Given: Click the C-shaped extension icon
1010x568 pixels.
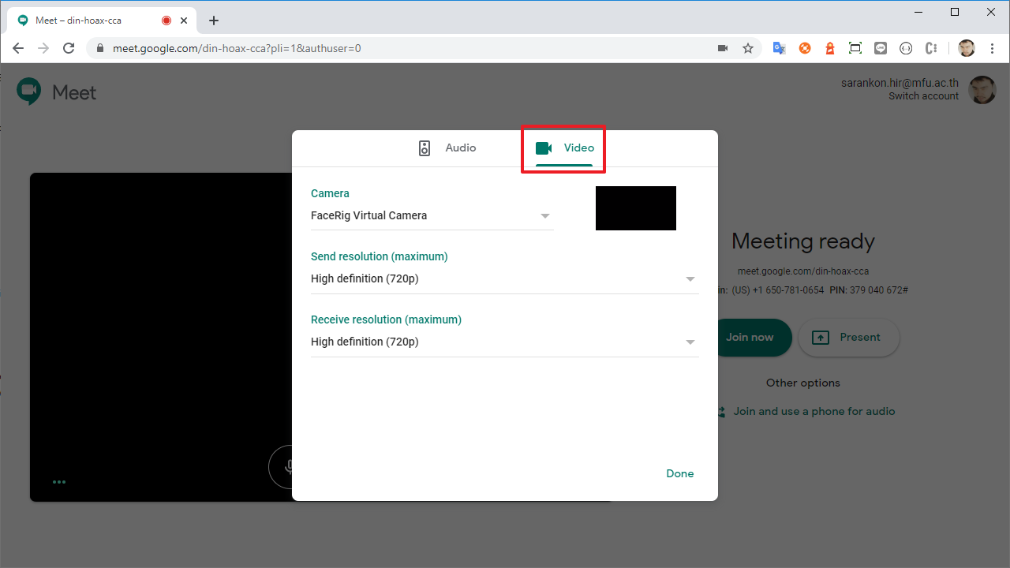Looking at the screenshot, I should pos(931,48).
